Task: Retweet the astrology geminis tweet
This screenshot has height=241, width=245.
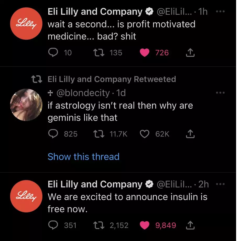Action: pos(99,134)
